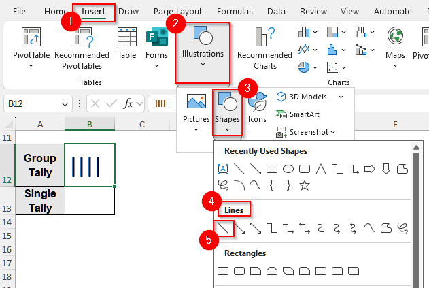Click the Icons button in Illustrations
Screen dimensions: 429x288
click(x=257, y=108)
